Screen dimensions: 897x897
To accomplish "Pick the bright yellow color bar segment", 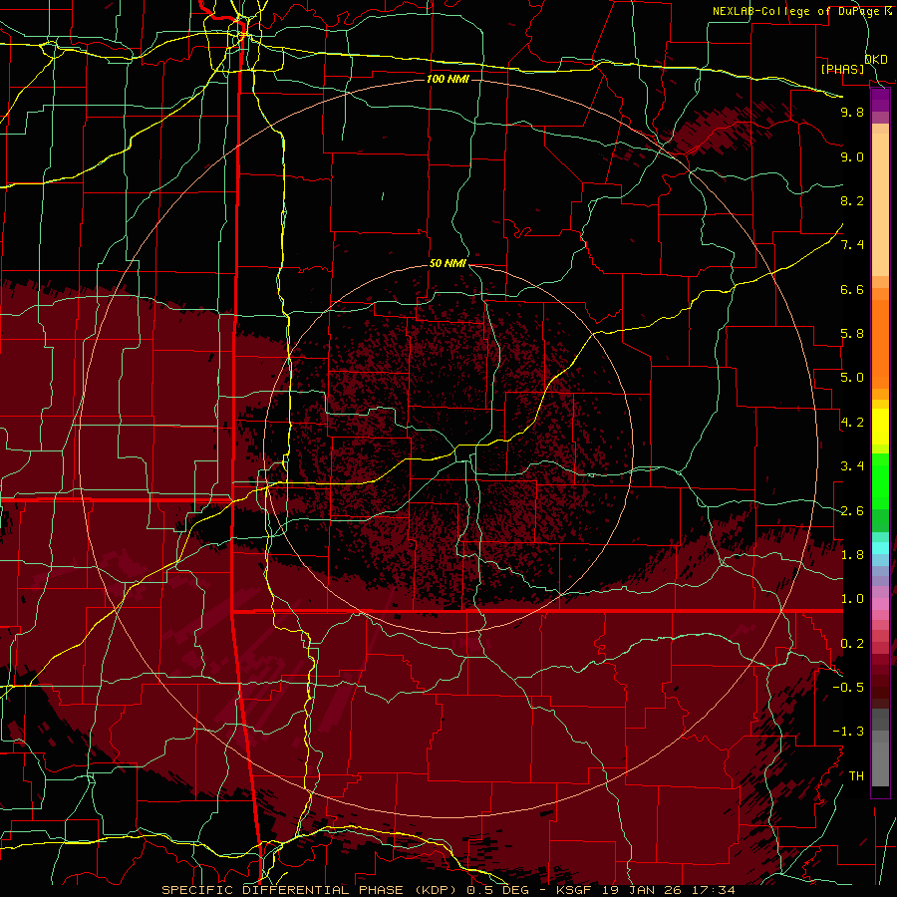I will tap(880, 427).
